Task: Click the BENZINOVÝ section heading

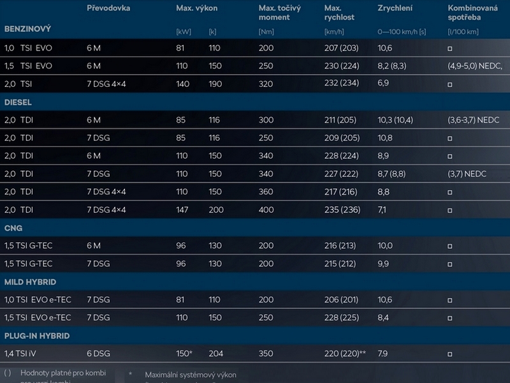Action: click(x=27, y=29)
